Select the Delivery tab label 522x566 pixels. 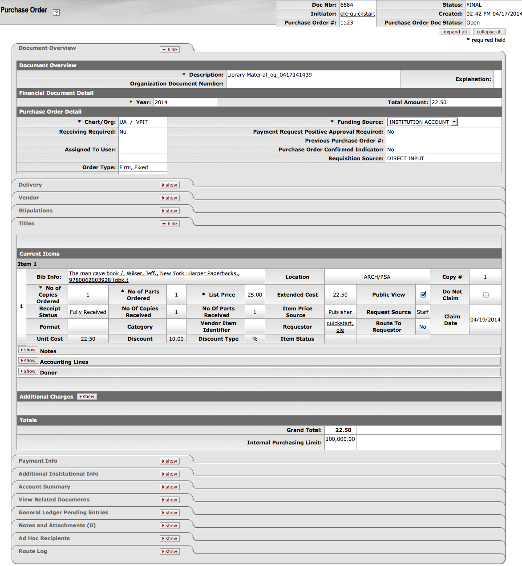click(x=30, y=185)
